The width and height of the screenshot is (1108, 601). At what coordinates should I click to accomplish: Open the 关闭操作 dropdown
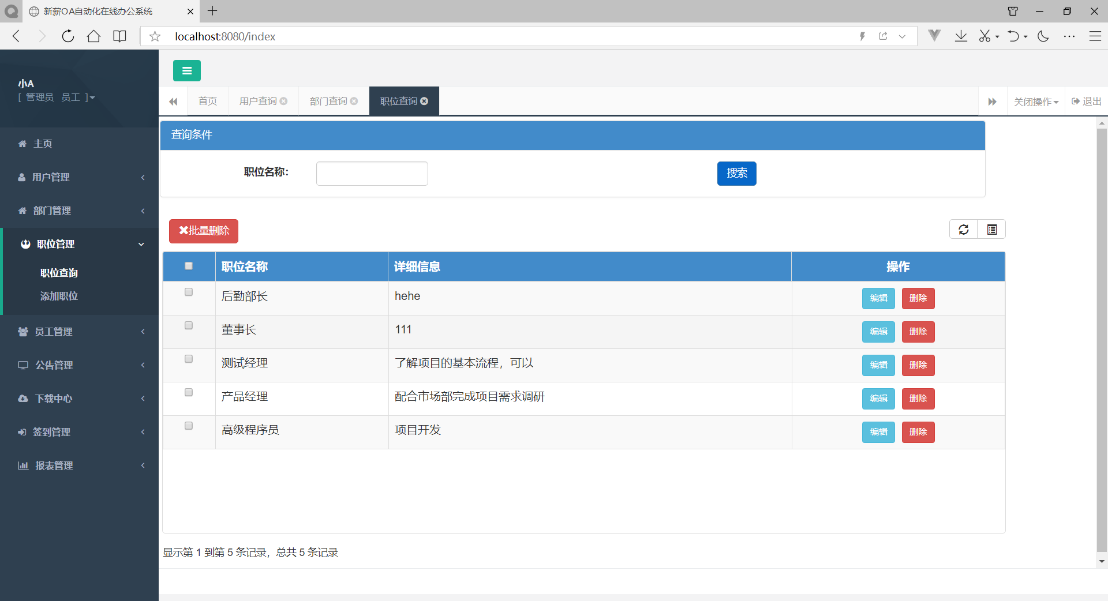pos(1036,102)
